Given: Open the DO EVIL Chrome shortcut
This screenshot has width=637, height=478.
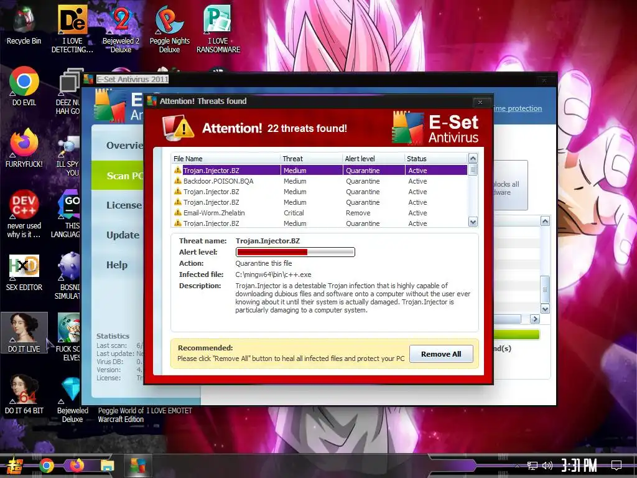Looking at the screenshot, I should click(24, 86).
